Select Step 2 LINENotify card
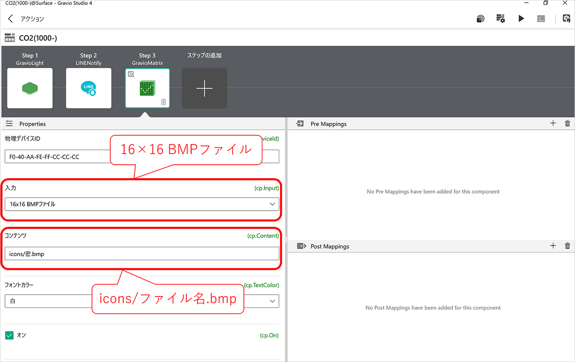Screen dimensions: 575x362 coord(89,88)
